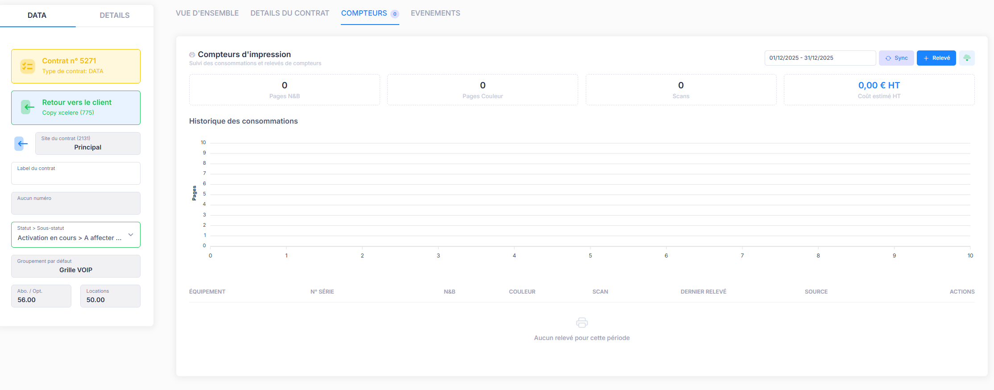Click the Label du contrat field

point(76,173)
